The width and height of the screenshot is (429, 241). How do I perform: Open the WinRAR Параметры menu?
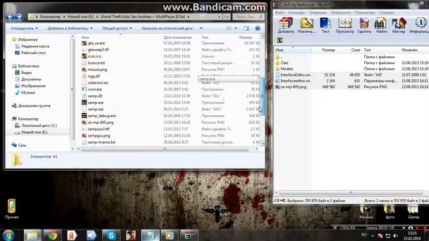(365, 13)
